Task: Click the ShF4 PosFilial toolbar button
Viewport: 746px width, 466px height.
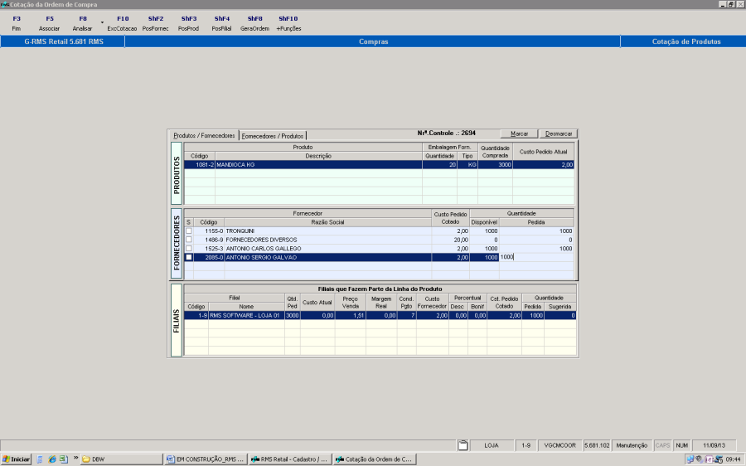Action: click(221, 22)
